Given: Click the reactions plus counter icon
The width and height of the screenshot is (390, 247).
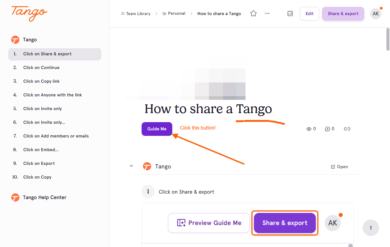Looking at the screenshot, I should 327,129.
